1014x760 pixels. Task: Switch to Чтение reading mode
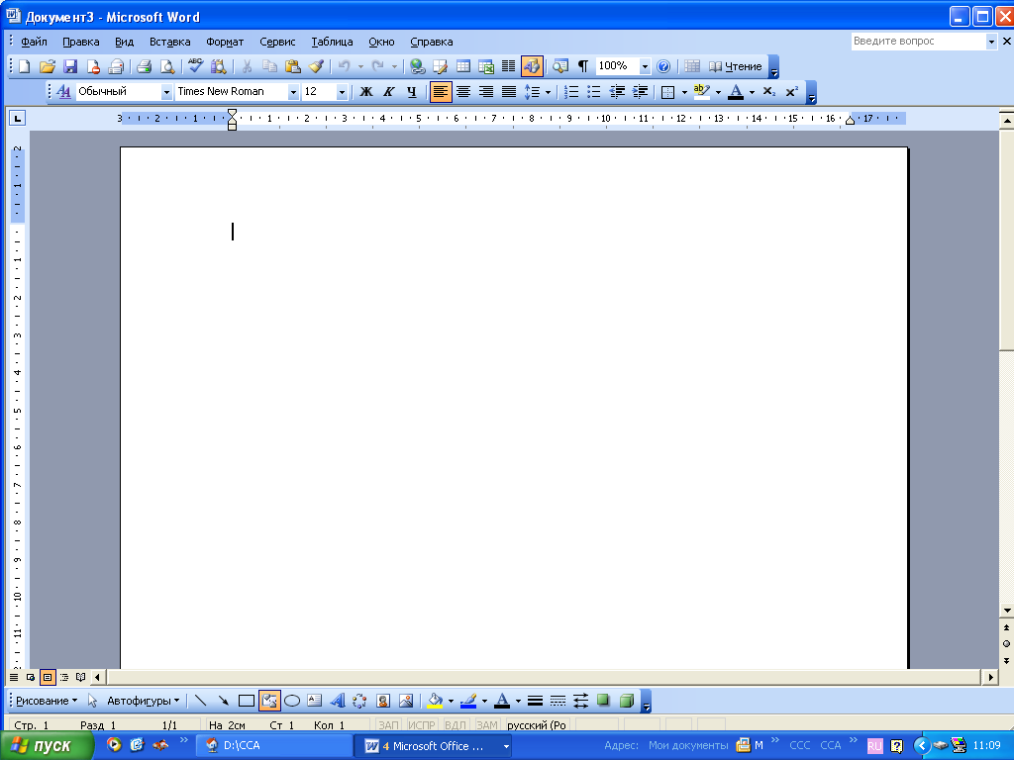[x=736, y=66]
